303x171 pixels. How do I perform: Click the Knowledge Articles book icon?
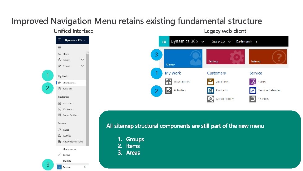point(59,142)
